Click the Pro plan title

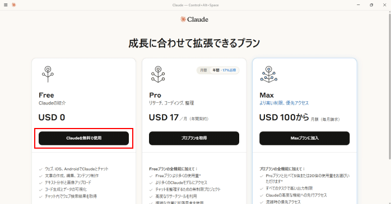click(x=155, y=95)
